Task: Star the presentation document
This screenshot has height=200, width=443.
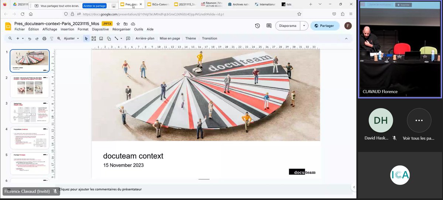Action: click(118, 23)
